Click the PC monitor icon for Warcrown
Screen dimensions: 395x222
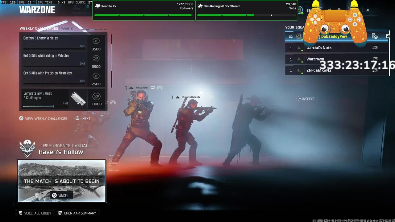[375, 59]
